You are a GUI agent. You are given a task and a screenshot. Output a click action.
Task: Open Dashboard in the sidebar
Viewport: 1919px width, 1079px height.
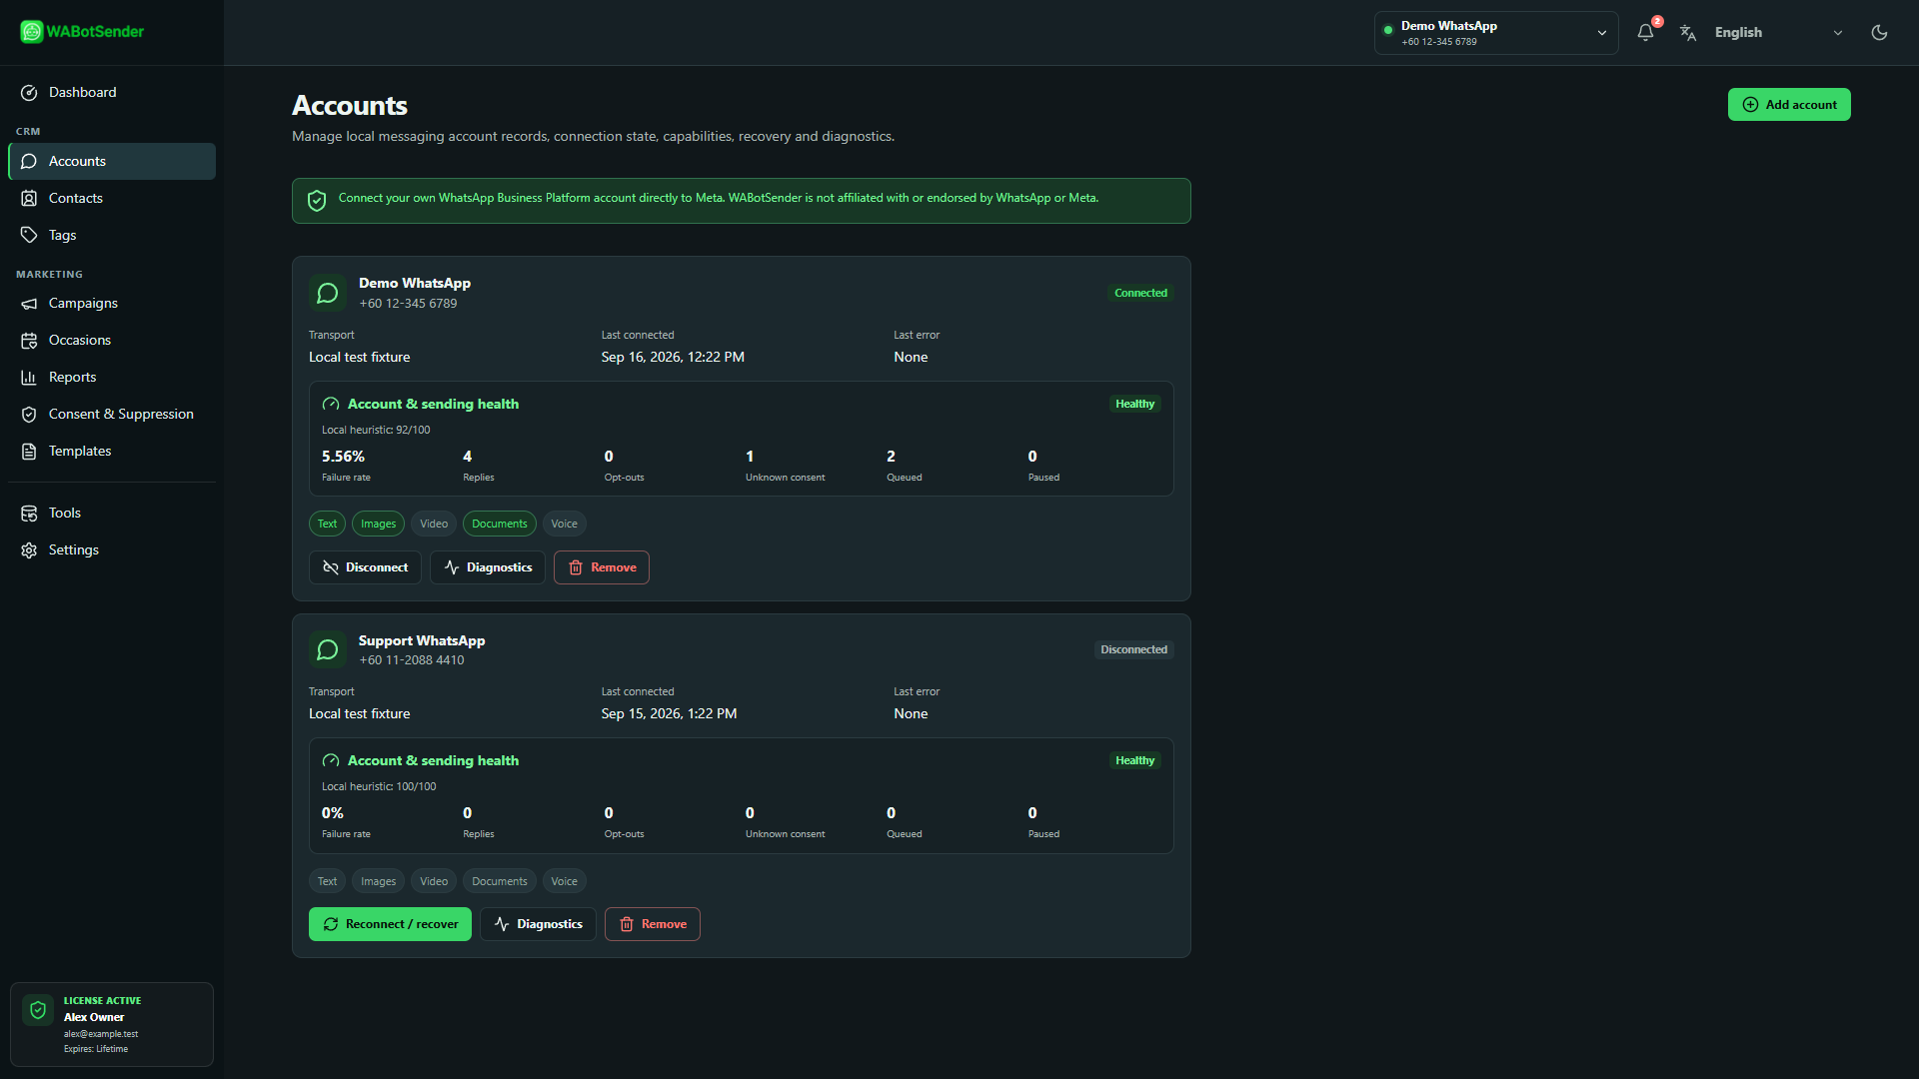tap(112, 92)
